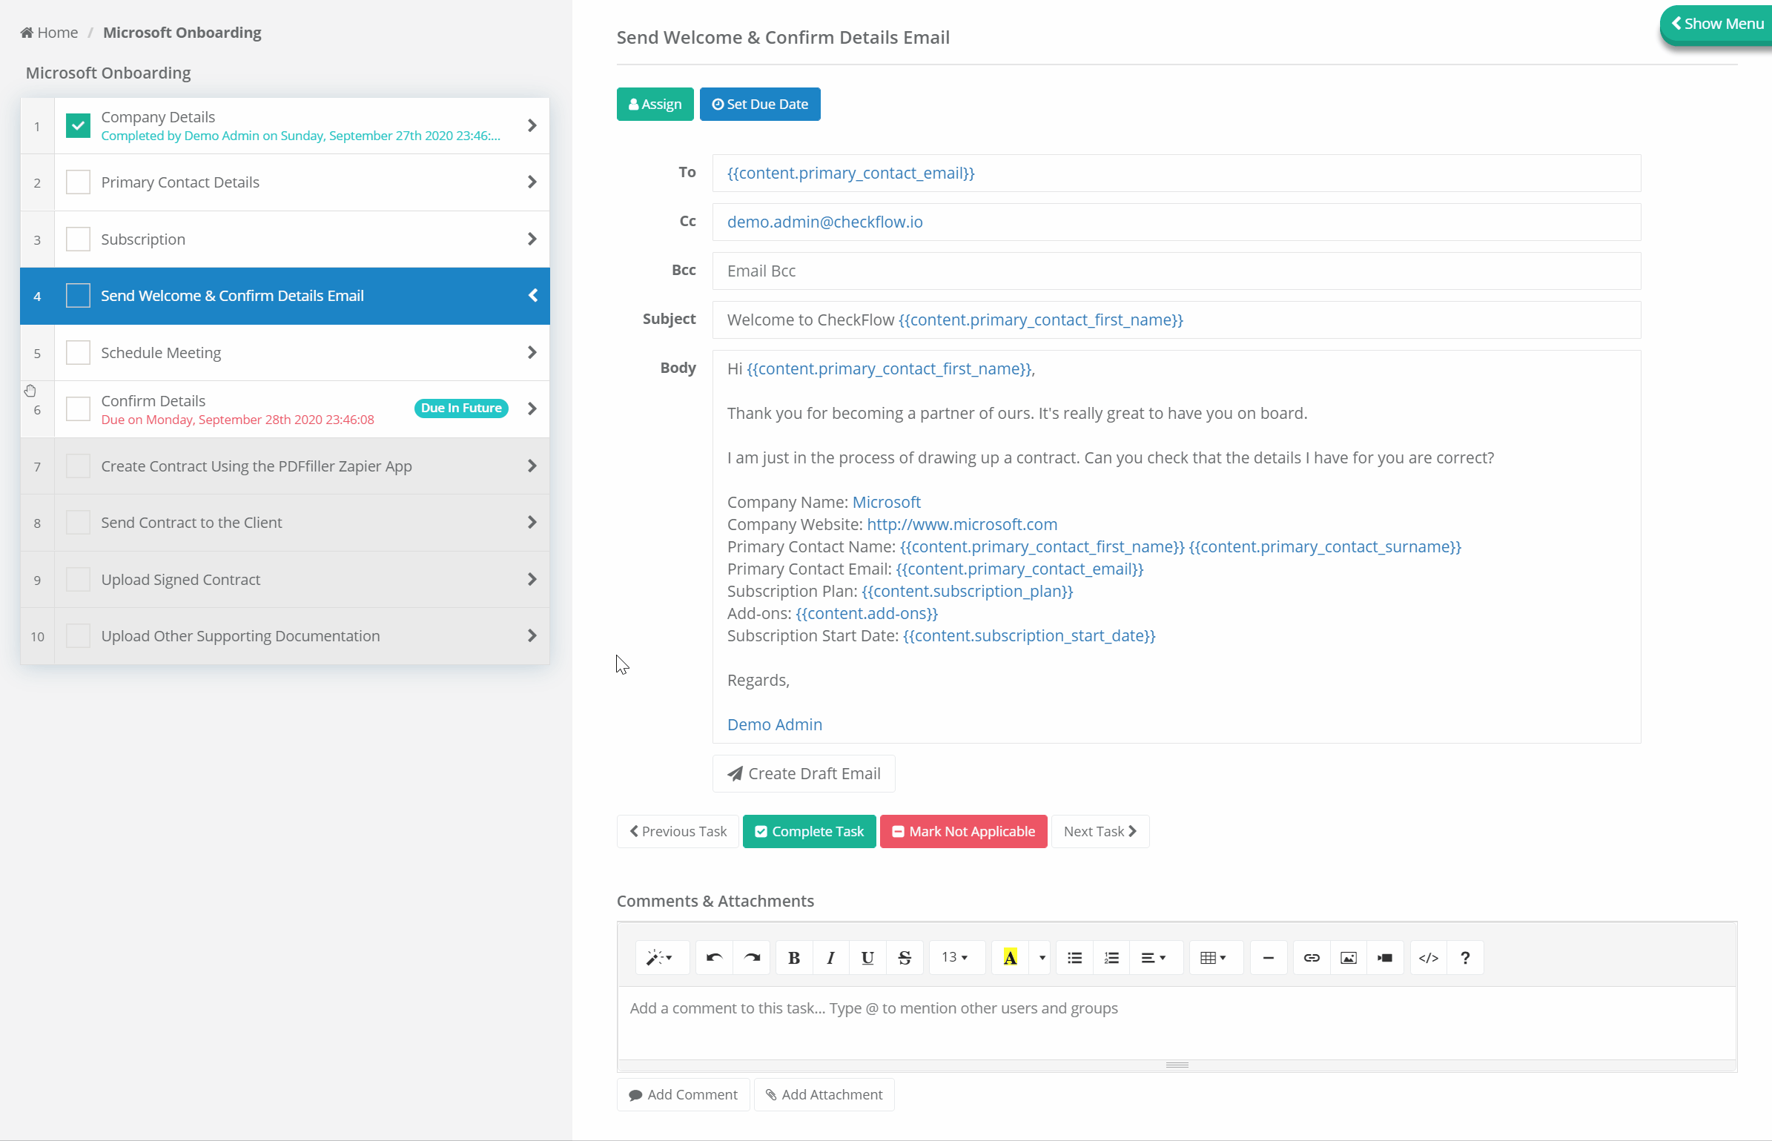Click the bold formatting icon in editor

794,958
